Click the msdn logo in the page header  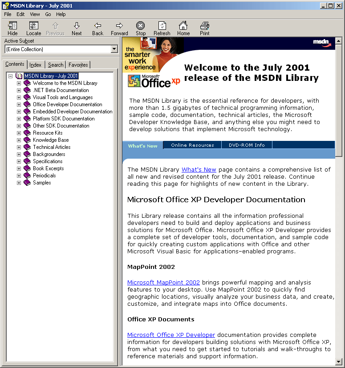(x=322, y=43)
